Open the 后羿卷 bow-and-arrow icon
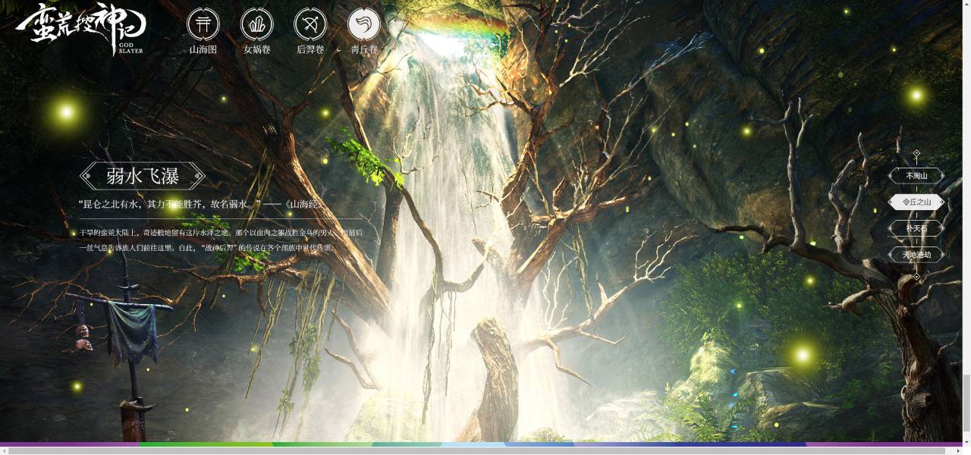This screenshot has width=971, height=455. [x=310, y=25]
